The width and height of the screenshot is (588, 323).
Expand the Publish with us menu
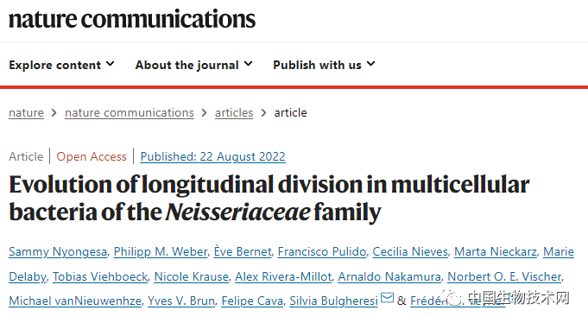pyautogui.click(x=324, y=65)
